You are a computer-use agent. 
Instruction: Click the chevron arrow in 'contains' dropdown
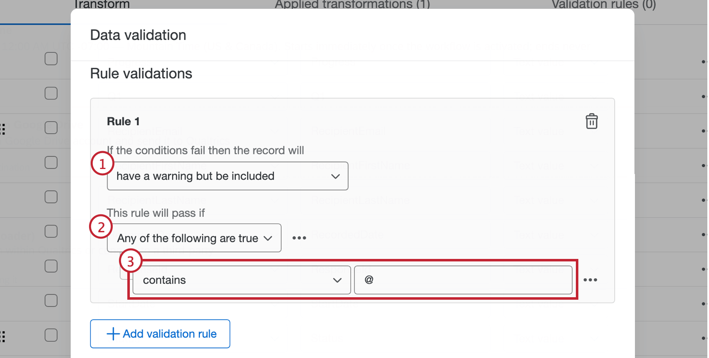point(337,280)
